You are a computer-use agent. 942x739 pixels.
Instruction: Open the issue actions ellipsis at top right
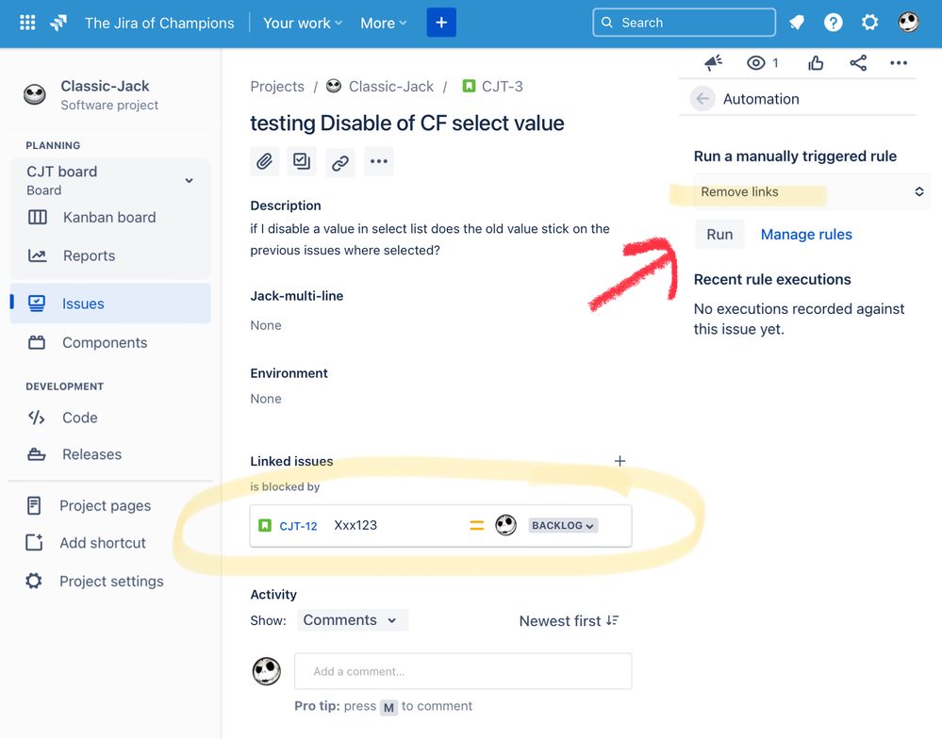[x=898, y=62]
